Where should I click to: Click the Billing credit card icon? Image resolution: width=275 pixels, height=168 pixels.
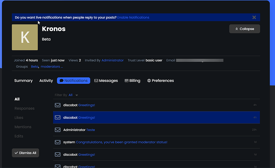pyautogui.click(x=126, y=81)
